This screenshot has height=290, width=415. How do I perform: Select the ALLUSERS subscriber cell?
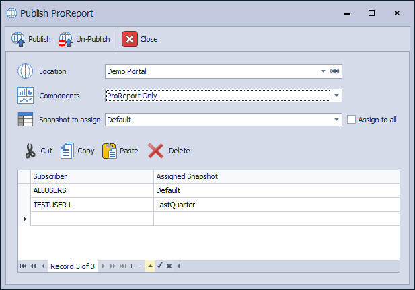coord(92,190)
